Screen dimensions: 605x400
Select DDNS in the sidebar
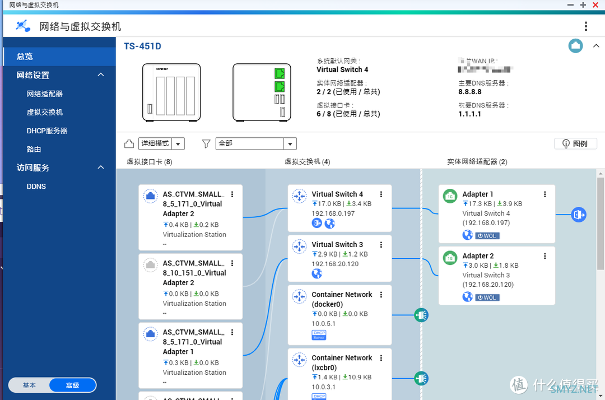click(x=36, y=186)
